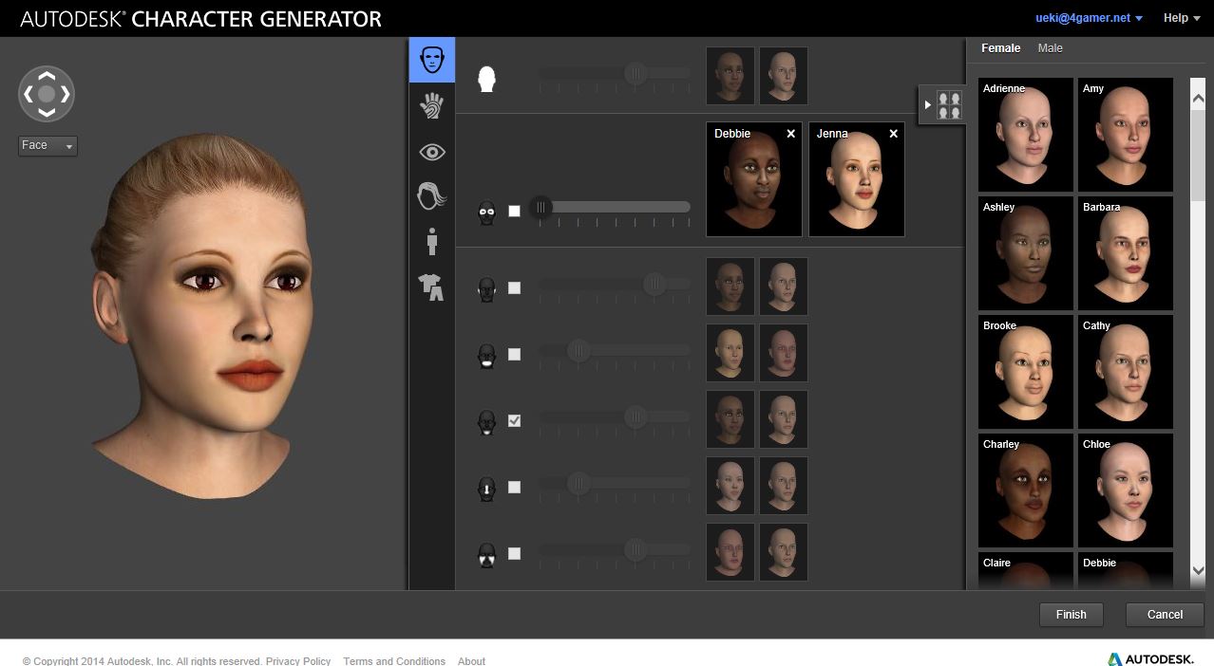
Task: Uncheck the checked chin region checkbox
Action: point(514,420)
